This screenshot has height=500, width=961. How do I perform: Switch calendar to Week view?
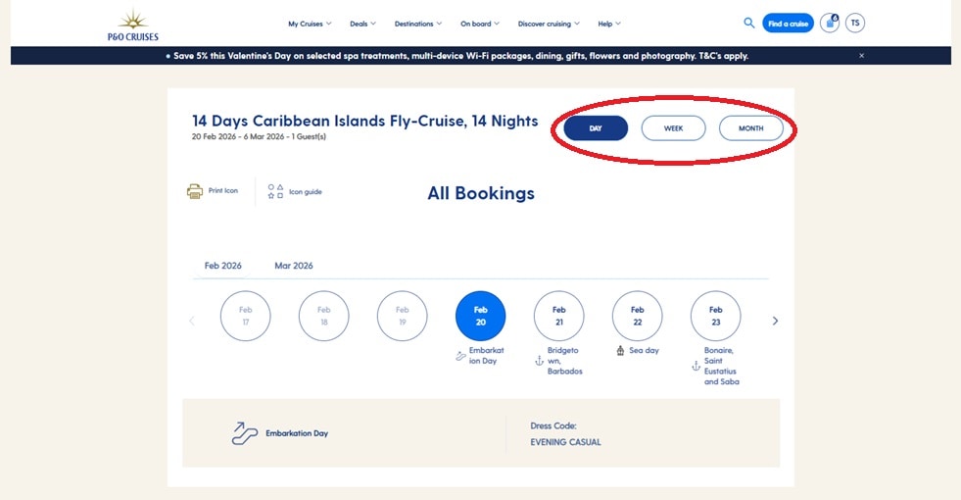[x=673, y=128]
